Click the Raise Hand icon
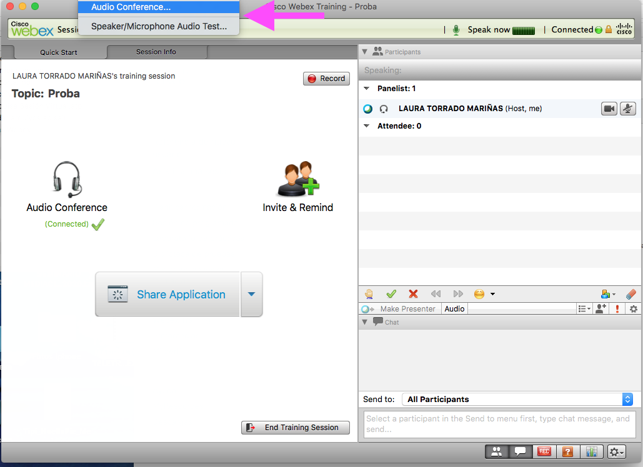This screenshot has height=467, width=643. (x=369, y=294)
